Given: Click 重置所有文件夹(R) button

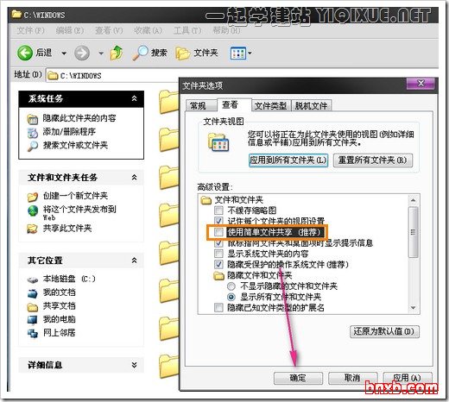Looking at the screenshot, I should [x=373, y=160].
